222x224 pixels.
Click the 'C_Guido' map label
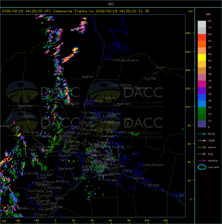[33, 132]
